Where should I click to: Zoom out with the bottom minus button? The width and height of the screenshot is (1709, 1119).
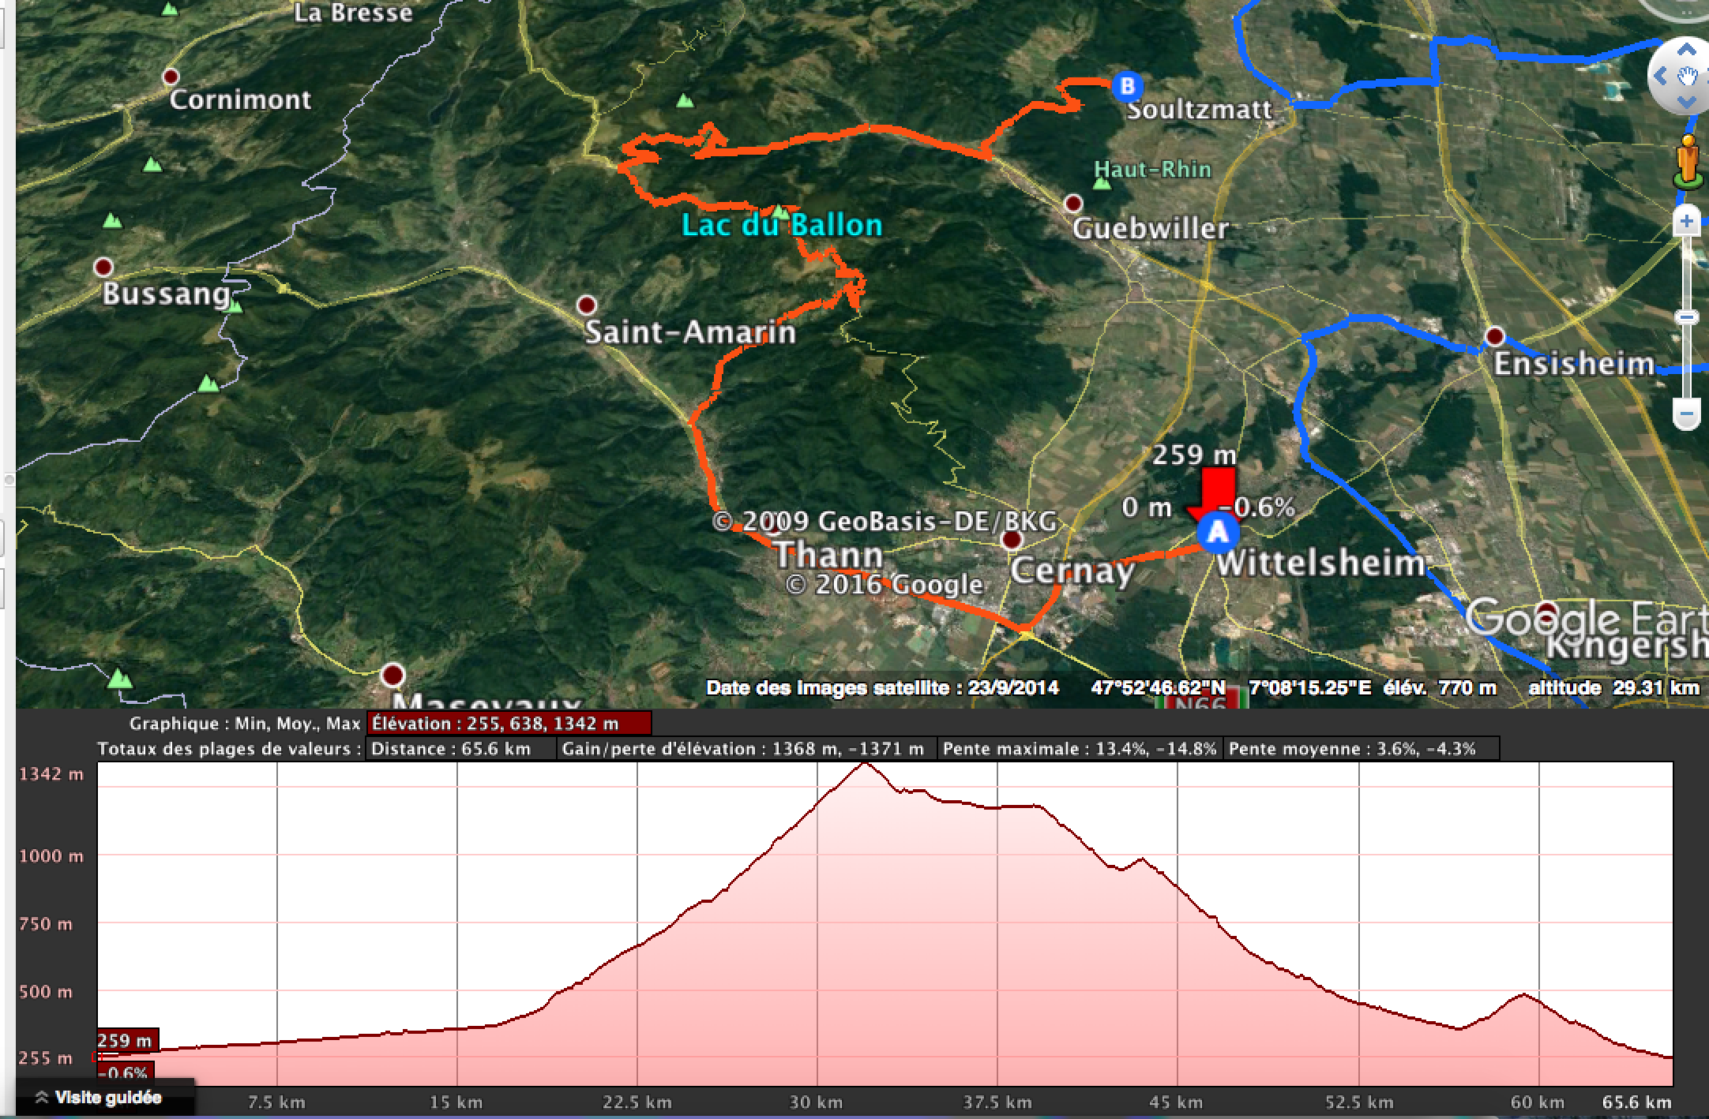coord(1686,414)
